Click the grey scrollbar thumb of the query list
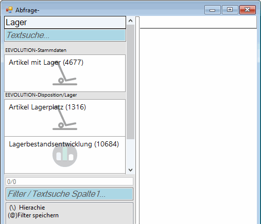261x224 pixels. 130,82
